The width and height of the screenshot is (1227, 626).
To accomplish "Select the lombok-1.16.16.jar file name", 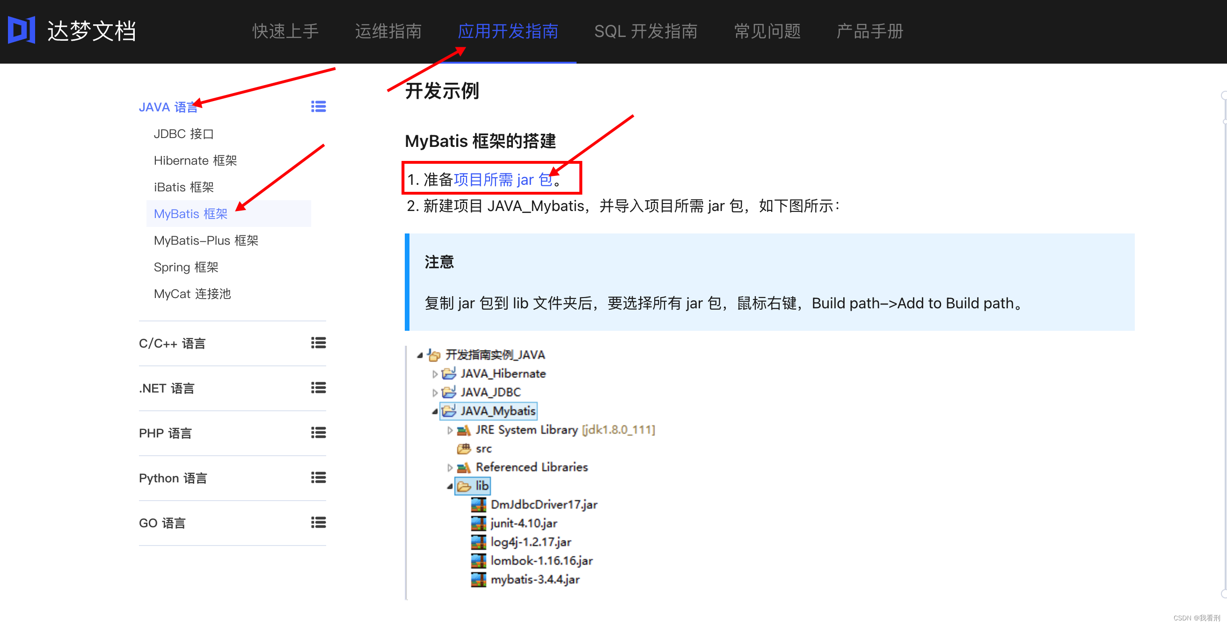I will tap(541, 561).
